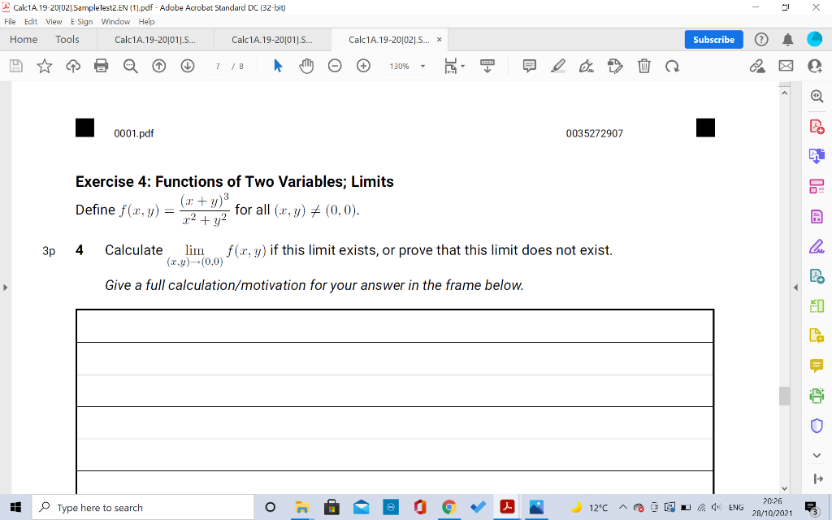832x520 pixels.
Task: Open the Create PDF tool in sidebar
Action: click(x=817, y=126)
